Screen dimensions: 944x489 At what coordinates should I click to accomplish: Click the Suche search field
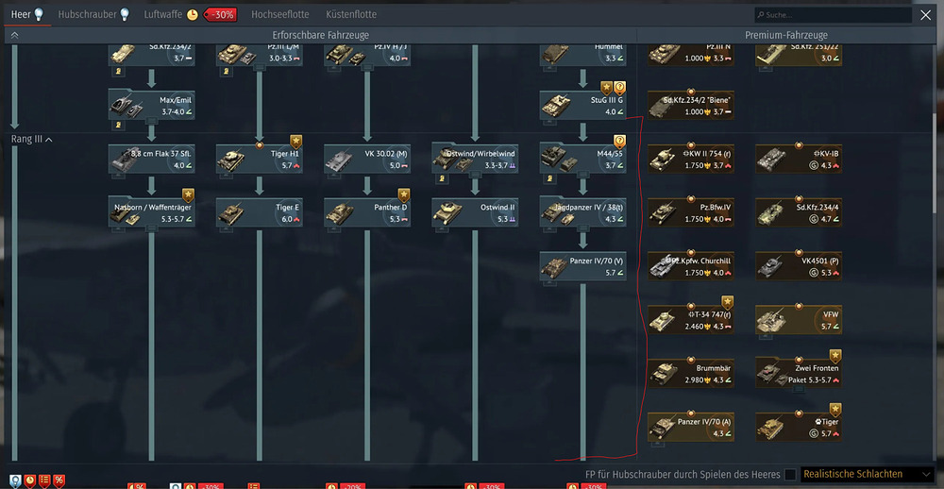pos(834,15)
